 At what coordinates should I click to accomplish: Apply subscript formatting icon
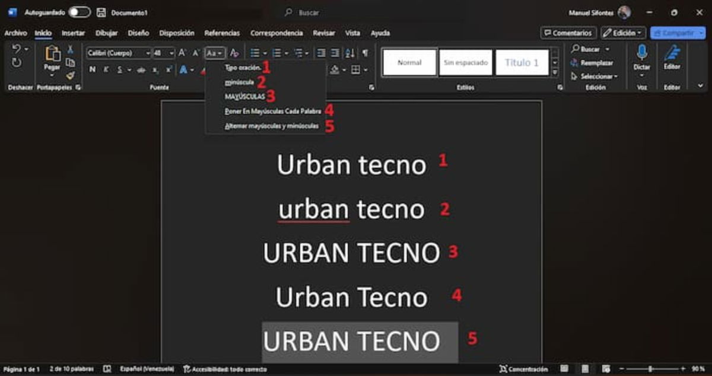click(x=155, y=70)
